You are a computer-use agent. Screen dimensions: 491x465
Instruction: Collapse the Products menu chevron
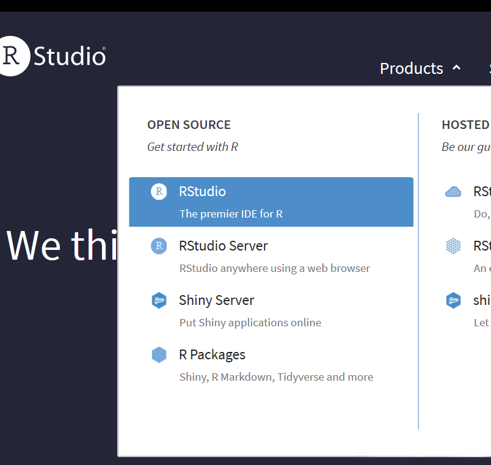[x=457, y=68]
